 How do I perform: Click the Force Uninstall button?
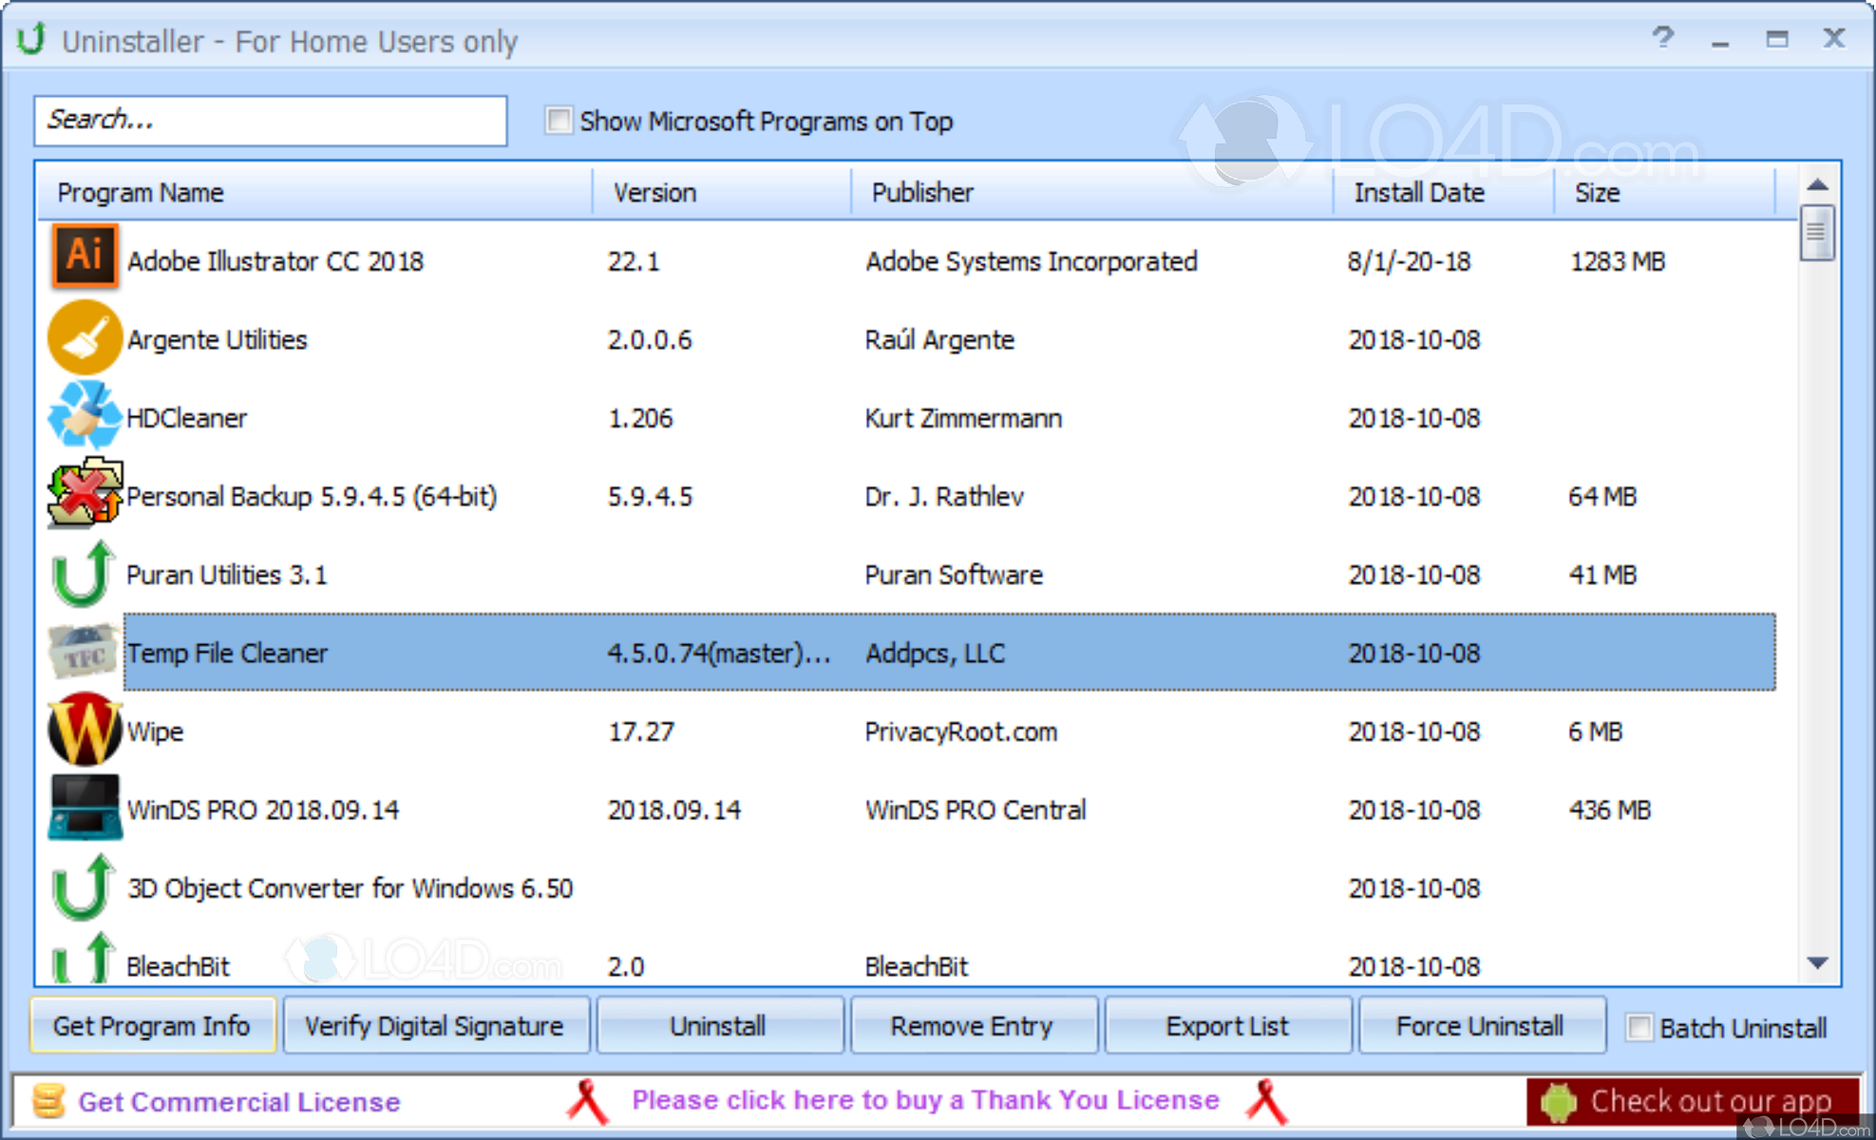[1481, 1026]
